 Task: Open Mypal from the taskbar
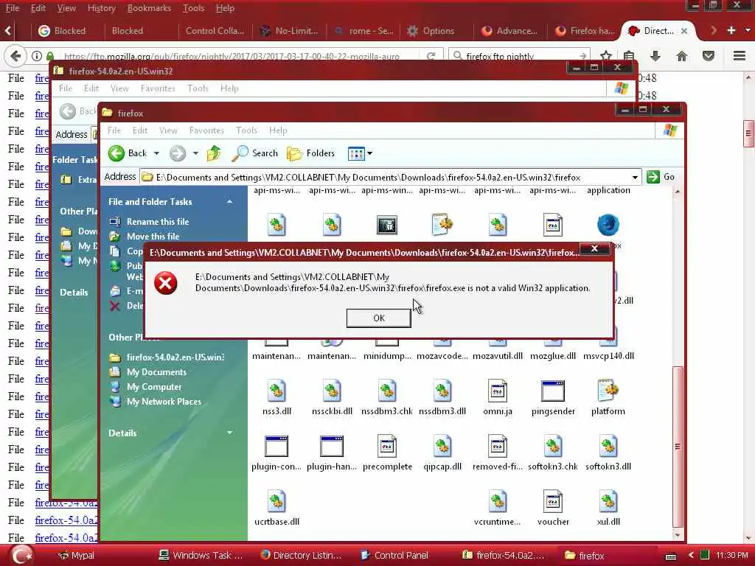pyautogui.click(x=76, y=555)
